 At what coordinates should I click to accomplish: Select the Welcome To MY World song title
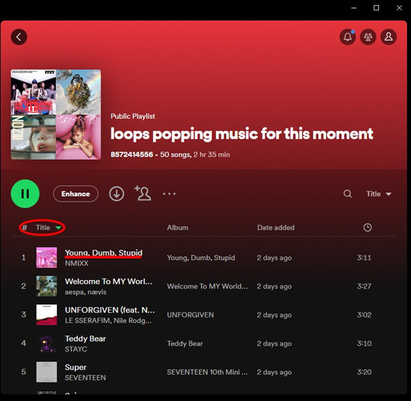pyautogui.click(x=108, y=282)
